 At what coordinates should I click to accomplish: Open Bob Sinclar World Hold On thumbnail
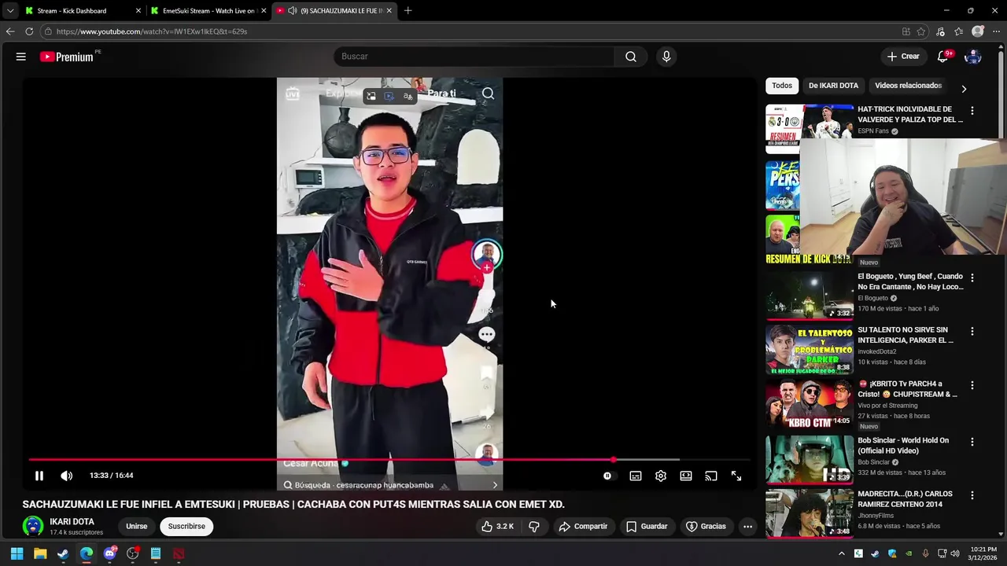pyautogui.click(x=810, y=459)
